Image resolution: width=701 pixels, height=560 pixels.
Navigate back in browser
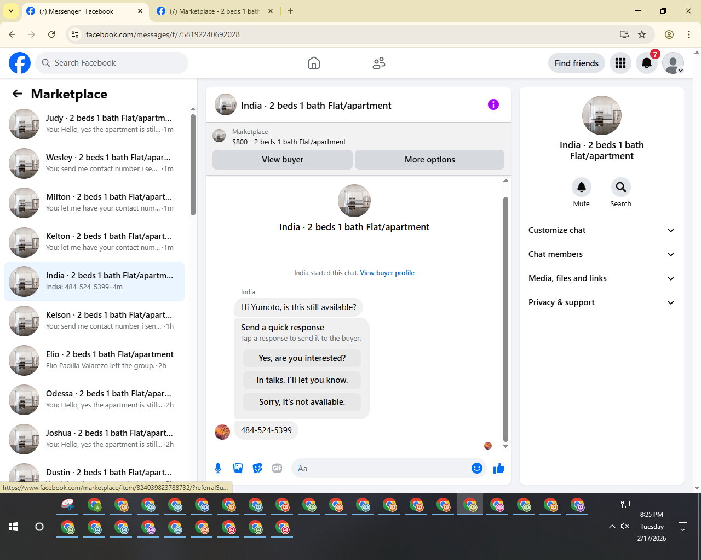(12, 34)
